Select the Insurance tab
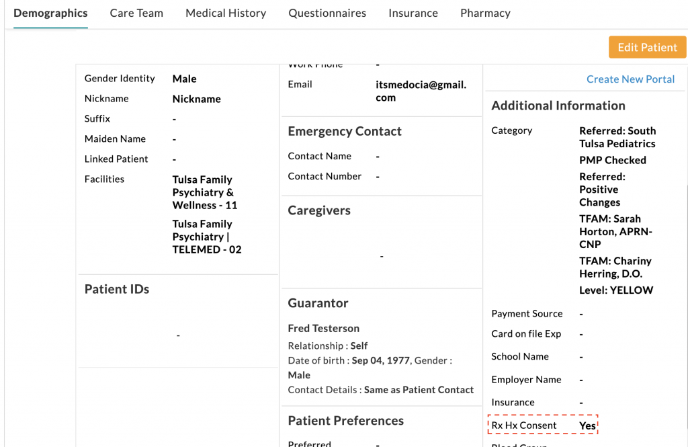688x447 pixels. [413, 13]
